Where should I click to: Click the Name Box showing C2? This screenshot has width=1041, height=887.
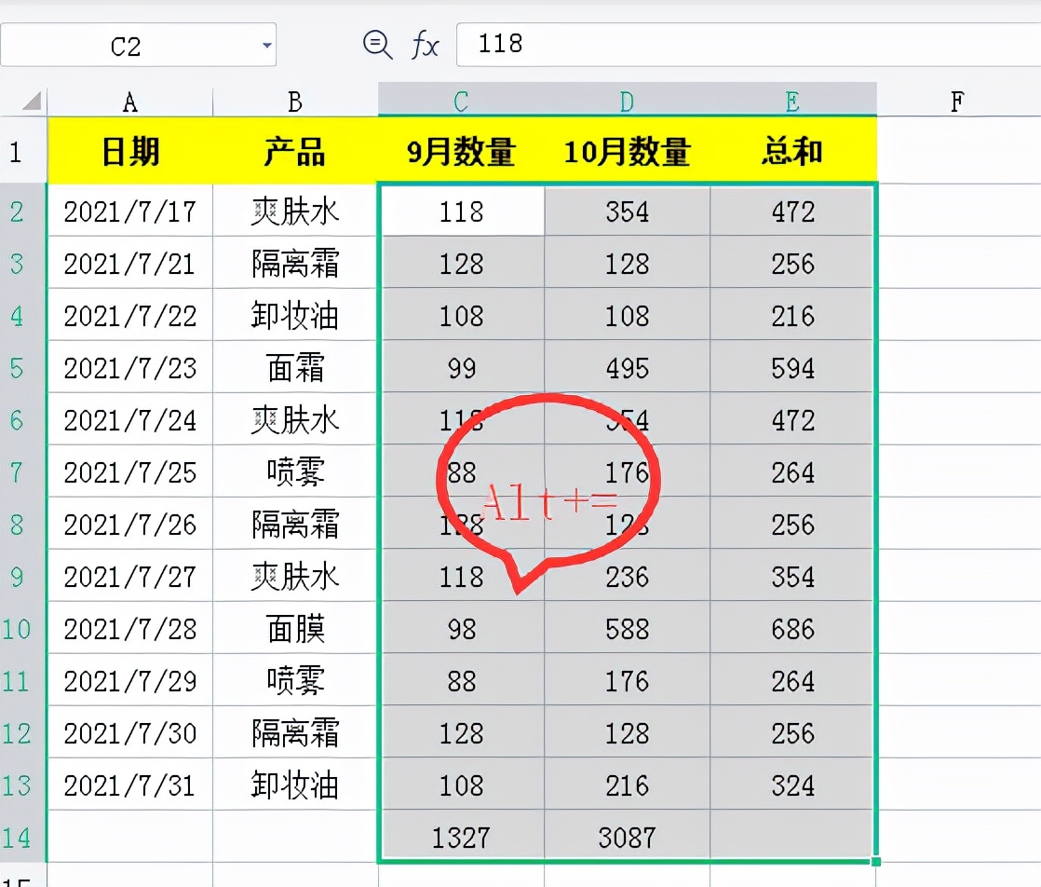[138, 45]
